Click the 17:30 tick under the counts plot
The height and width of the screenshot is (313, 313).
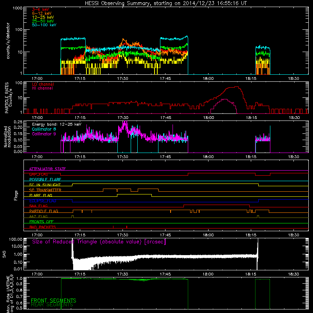click(x=122, y=79)
